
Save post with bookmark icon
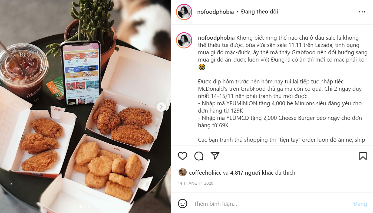click(363, 156)
